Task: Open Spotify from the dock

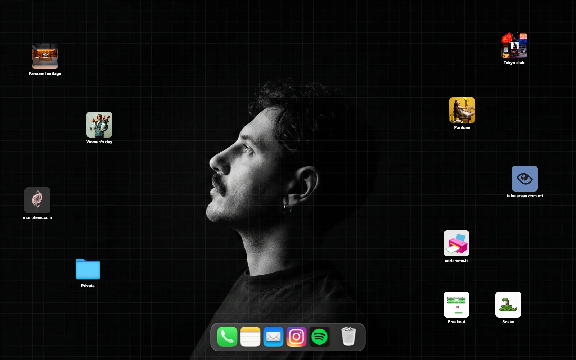Action: coord(319,337)
